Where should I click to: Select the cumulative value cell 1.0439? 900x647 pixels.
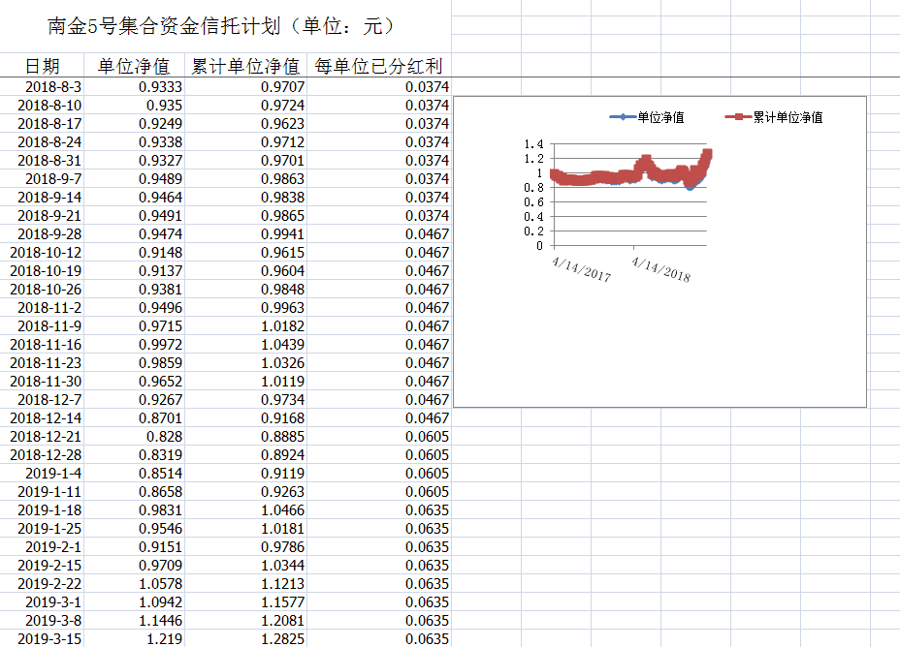tap(245, 345)
